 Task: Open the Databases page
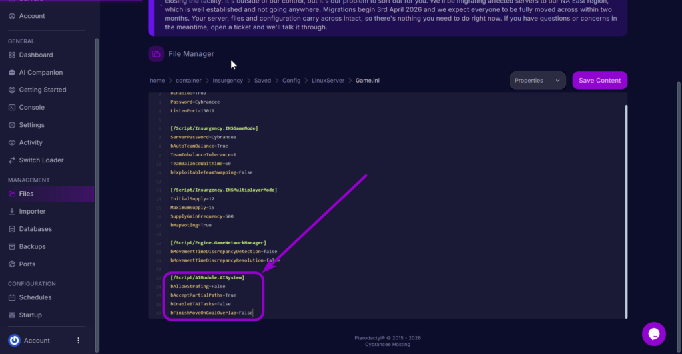point(35,229)
